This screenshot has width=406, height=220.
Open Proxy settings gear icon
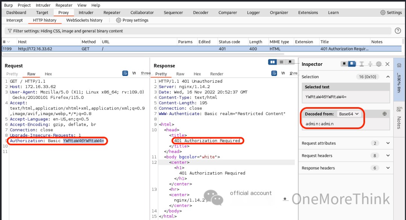pyautogui.click(x=118, y=20)
